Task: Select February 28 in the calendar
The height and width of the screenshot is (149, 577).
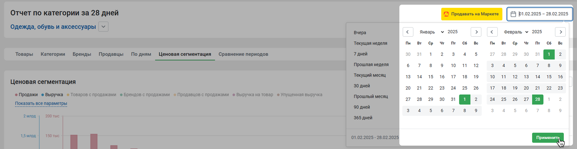Action: tap(538, 99)
